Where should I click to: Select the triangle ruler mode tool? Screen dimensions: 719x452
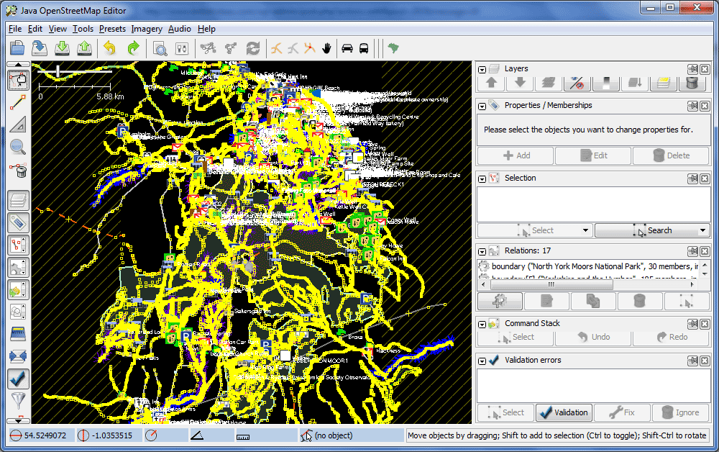coord(19,125)
